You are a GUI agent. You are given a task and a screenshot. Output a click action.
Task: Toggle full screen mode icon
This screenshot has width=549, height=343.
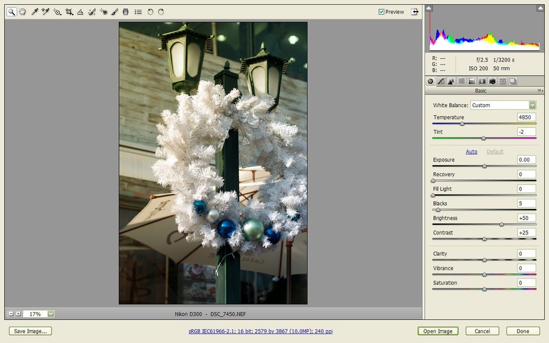click(x=415, y=12)
